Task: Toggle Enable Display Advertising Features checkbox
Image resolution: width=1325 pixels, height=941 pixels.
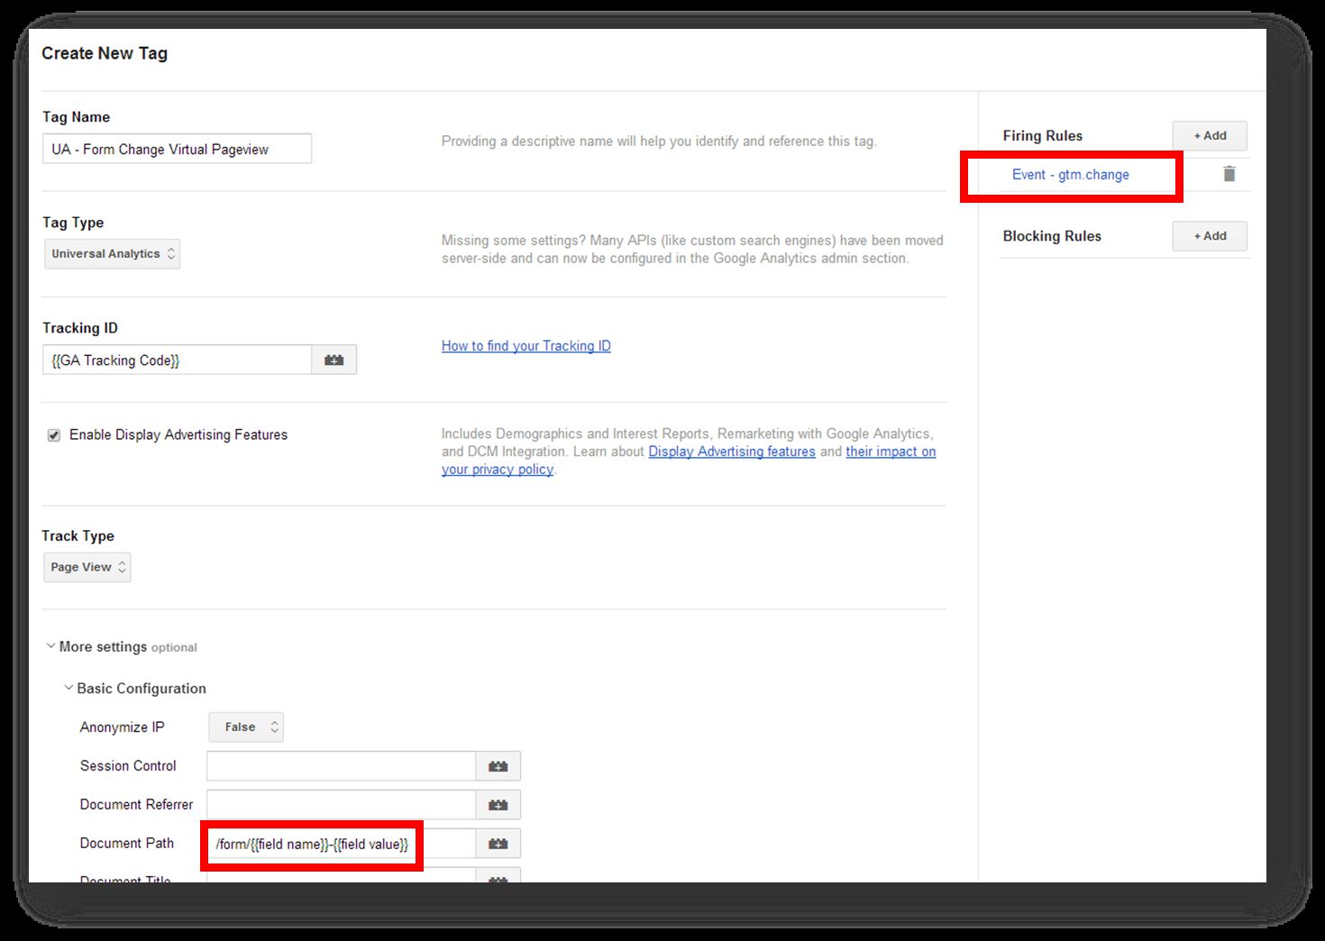Action: pos(54,435)
